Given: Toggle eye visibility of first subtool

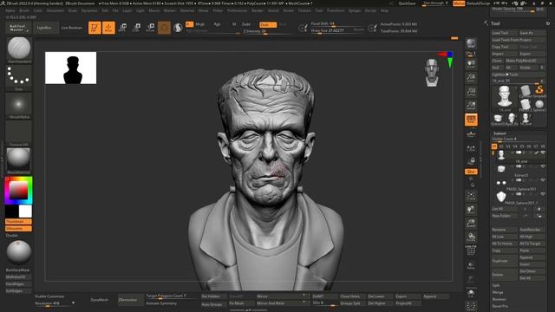Looking at the screenshot, I should pos(543,153).
